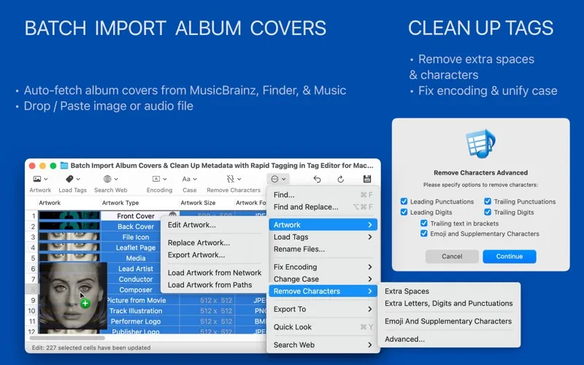Toggle Trailing Punctuations checkbox
The width and height of the screenshot is (584, 365).
[488, 201]
